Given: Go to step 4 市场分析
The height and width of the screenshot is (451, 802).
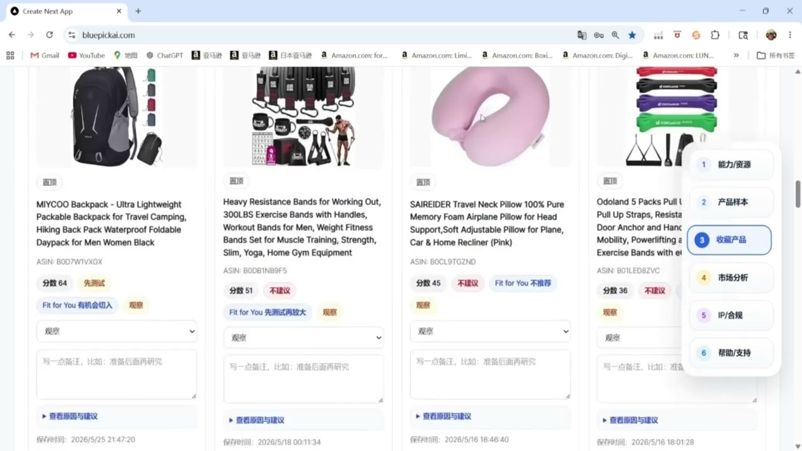Looking at the screenshot, I should [x=731, y=277].
